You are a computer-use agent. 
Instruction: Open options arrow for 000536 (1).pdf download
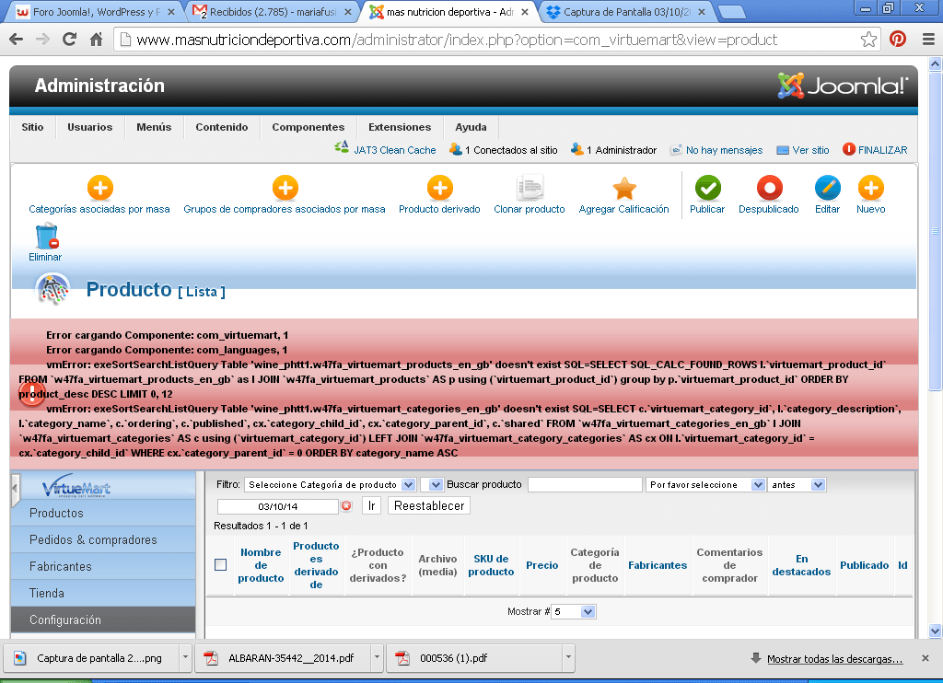(x=568, y=658)
